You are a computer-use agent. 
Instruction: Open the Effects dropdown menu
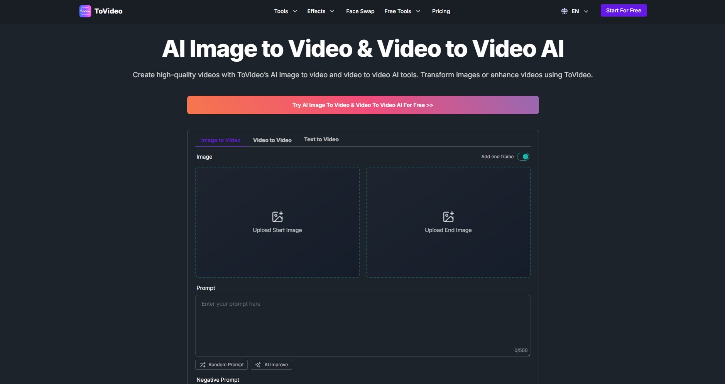[x=321, y=11]
